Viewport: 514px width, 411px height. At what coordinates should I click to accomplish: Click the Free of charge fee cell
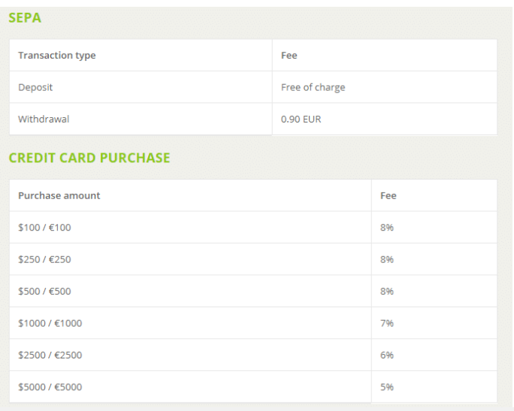(313, 87)
